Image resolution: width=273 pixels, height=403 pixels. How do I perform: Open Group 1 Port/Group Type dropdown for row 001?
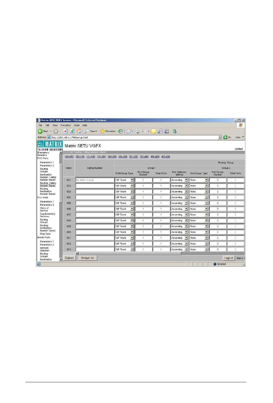[x=132, y=180]
